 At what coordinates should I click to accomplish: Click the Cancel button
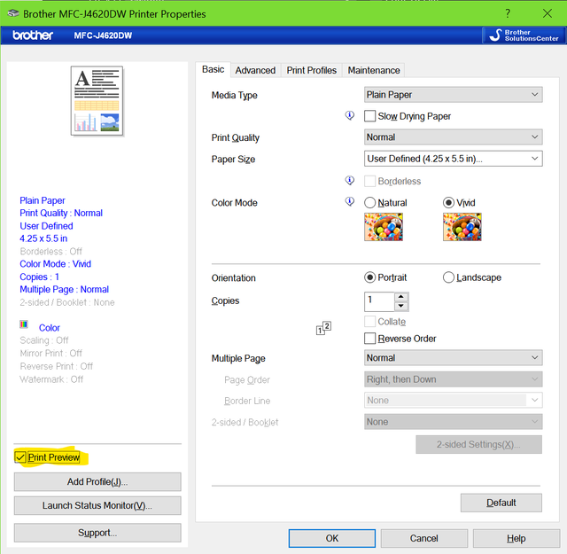click(423, 538)
